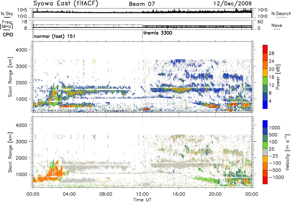Click the 'Beam 07' label
Image resolution: width=291 pixels, height=202 pixels.
pos(142,4)
